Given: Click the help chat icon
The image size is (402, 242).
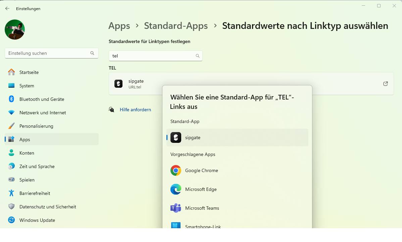Looking at the screenshot, I should click(111, 110).
